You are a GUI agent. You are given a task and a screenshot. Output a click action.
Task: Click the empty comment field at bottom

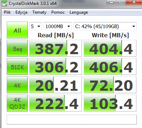[x=72, y=120]
